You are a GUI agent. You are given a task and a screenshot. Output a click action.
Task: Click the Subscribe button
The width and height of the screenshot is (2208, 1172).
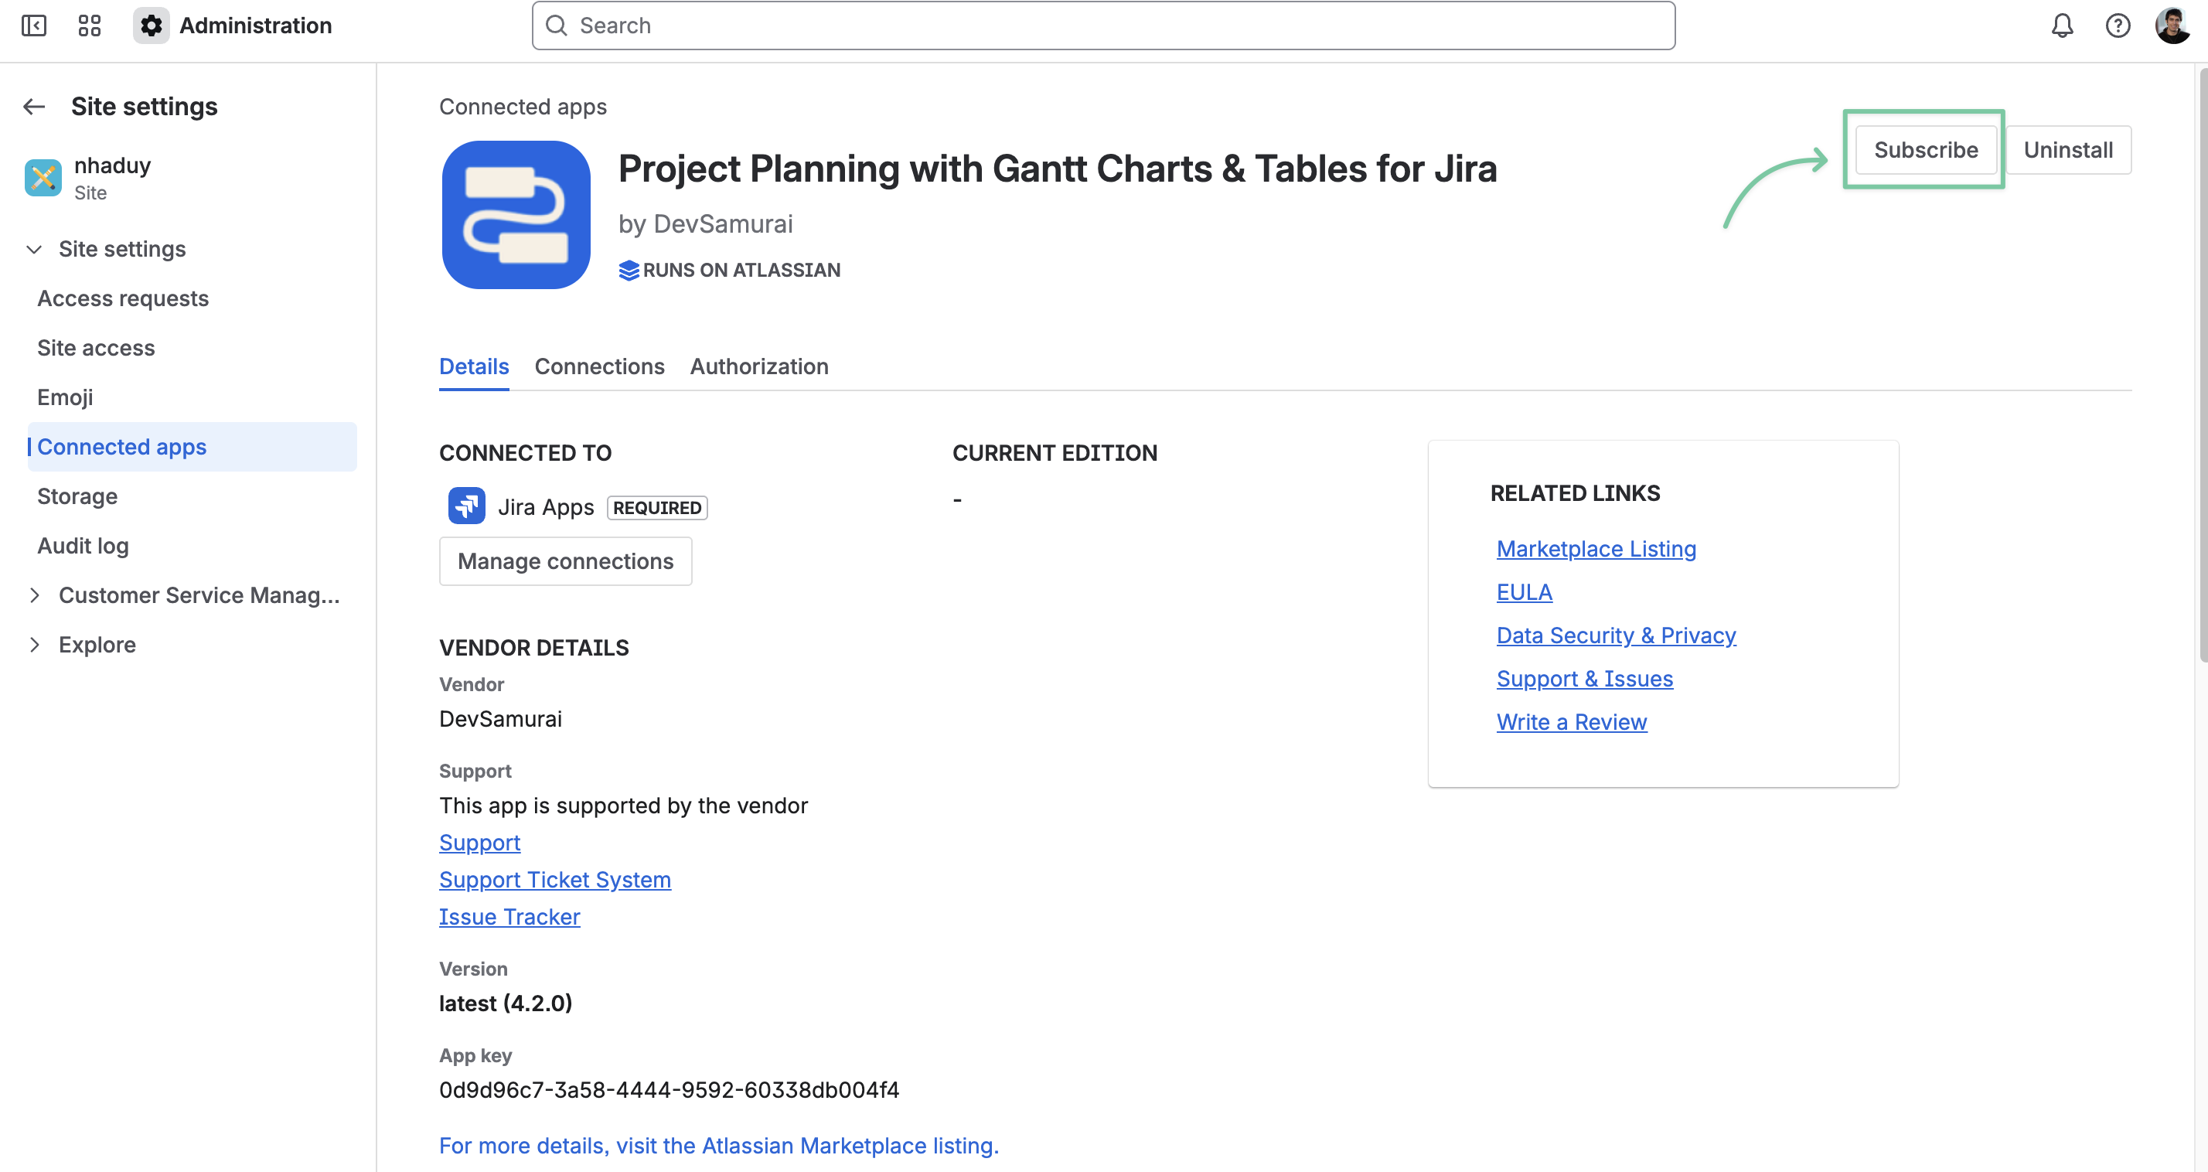(x=1925, y=150)
